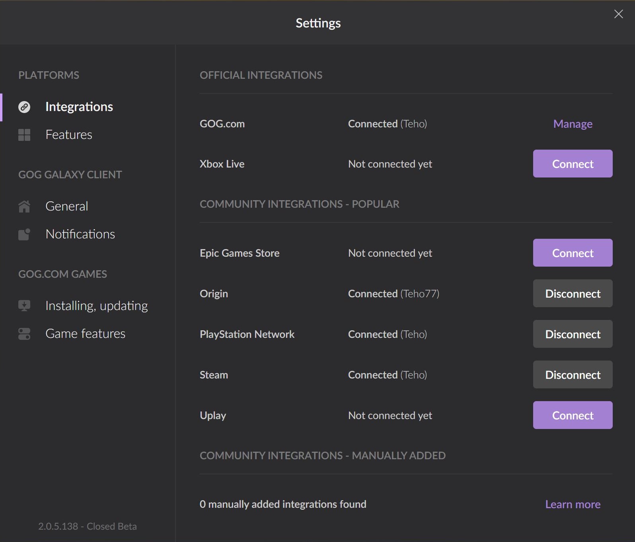This screenshot has height=542, width=635.
Task: Click Manage for the GOG.com integration
Action: (x=573, y=124)
